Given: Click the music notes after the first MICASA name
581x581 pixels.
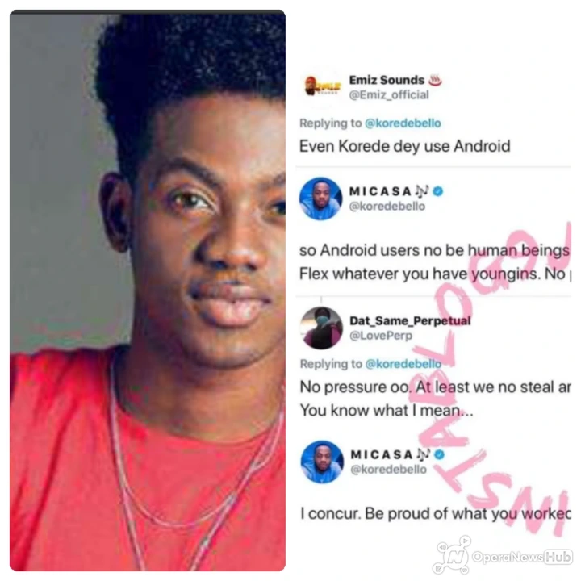Looking at the screenshot, I should click(422, 190).
